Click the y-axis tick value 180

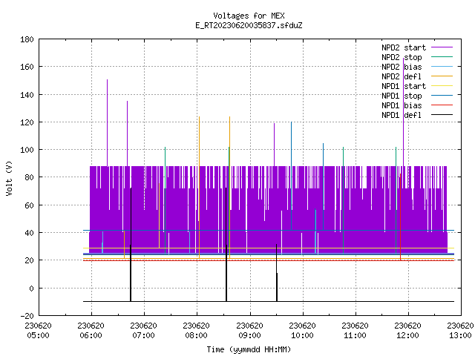pos(27,39)
